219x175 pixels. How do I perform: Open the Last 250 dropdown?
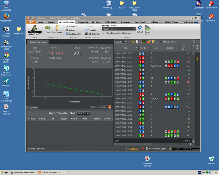[x=126, y=42]
